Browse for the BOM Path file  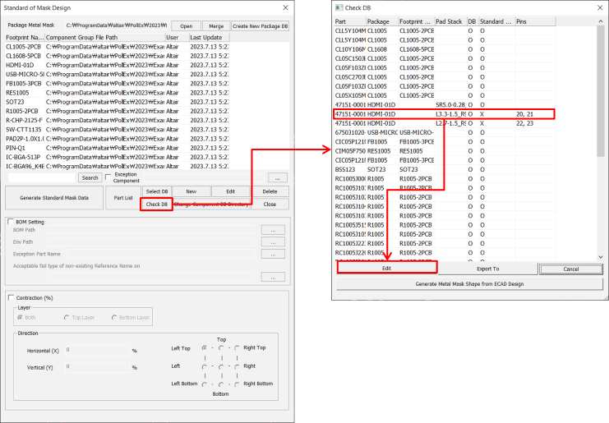[272, 230]
